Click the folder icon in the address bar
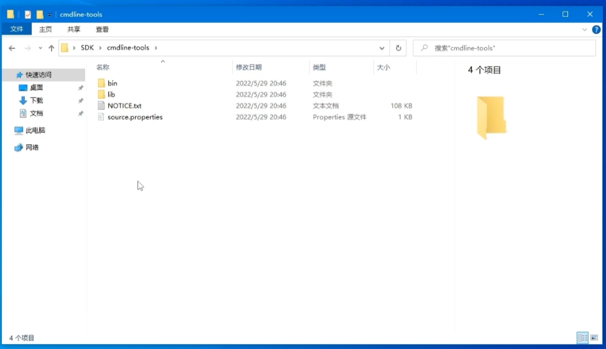This screenshot has width=606, height=349. pyautogui.click(x=65, y=48)
